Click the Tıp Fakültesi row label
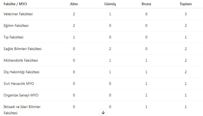203x116 pixels. coord(13,37)
